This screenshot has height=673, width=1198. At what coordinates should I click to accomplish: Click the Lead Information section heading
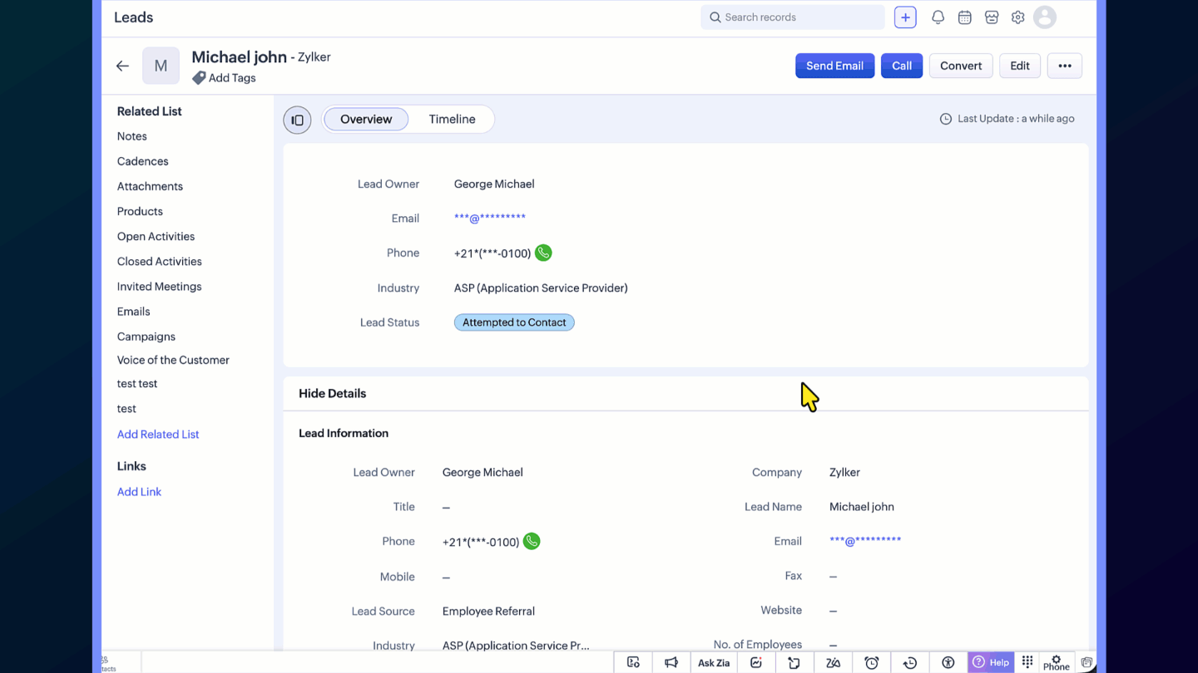coord(344,433)
